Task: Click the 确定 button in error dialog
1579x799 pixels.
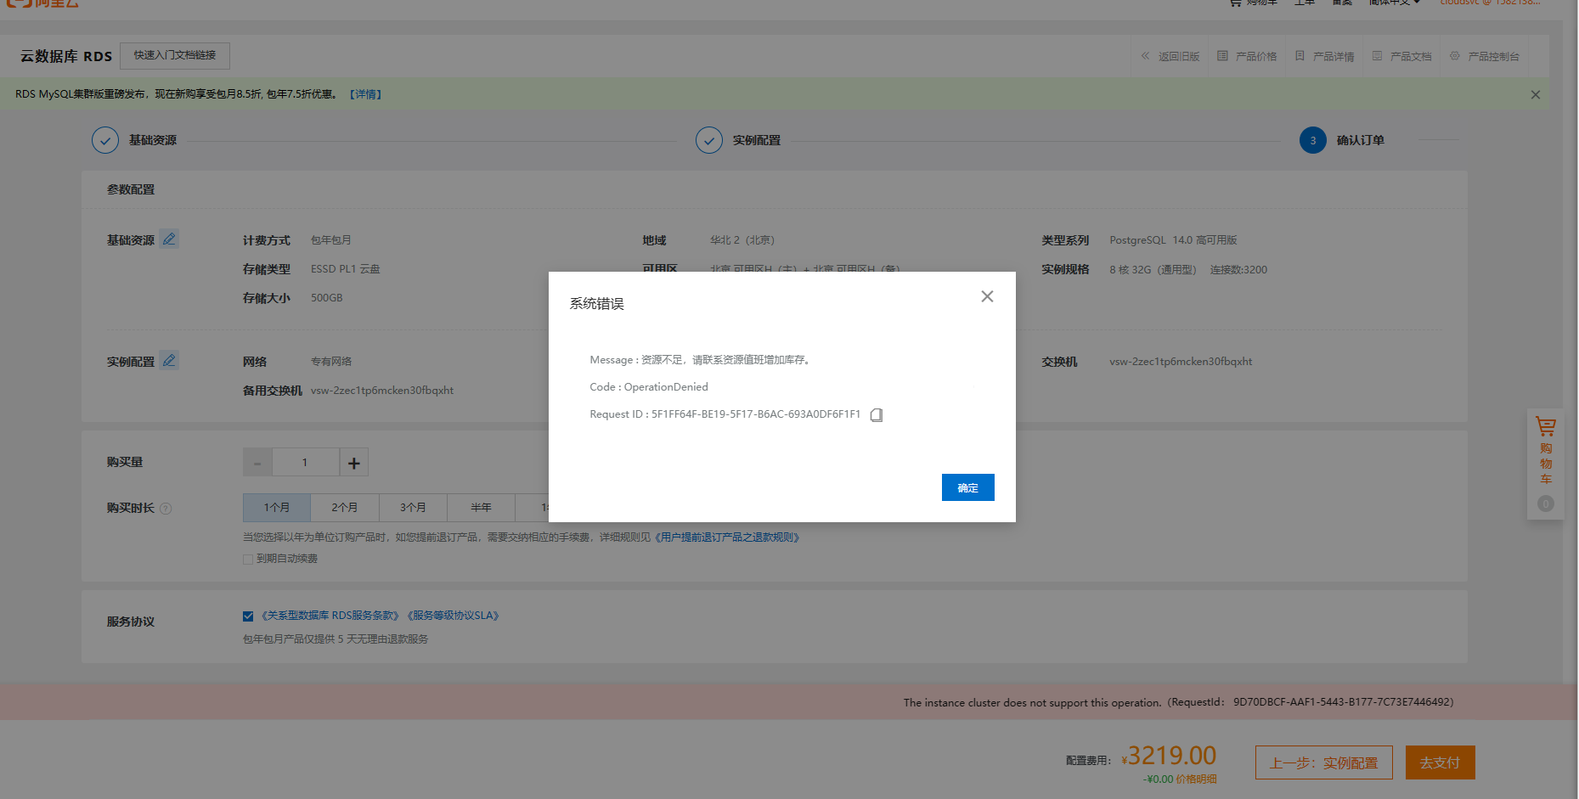Action: 967,487
